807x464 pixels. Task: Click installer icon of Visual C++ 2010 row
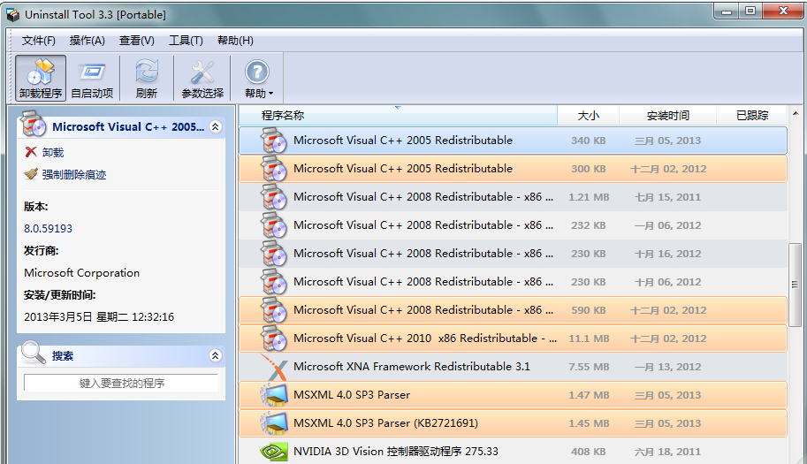273,338
